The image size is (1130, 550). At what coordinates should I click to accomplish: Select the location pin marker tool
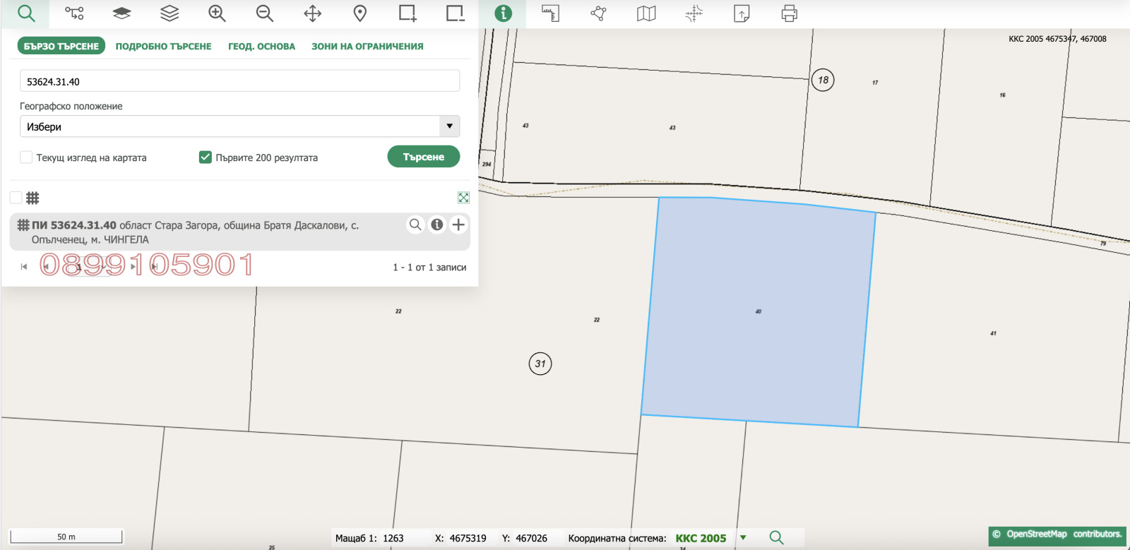pyautogui.click(x=360, y=13)
